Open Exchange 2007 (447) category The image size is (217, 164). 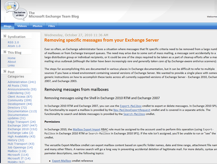tap(23, 125)
